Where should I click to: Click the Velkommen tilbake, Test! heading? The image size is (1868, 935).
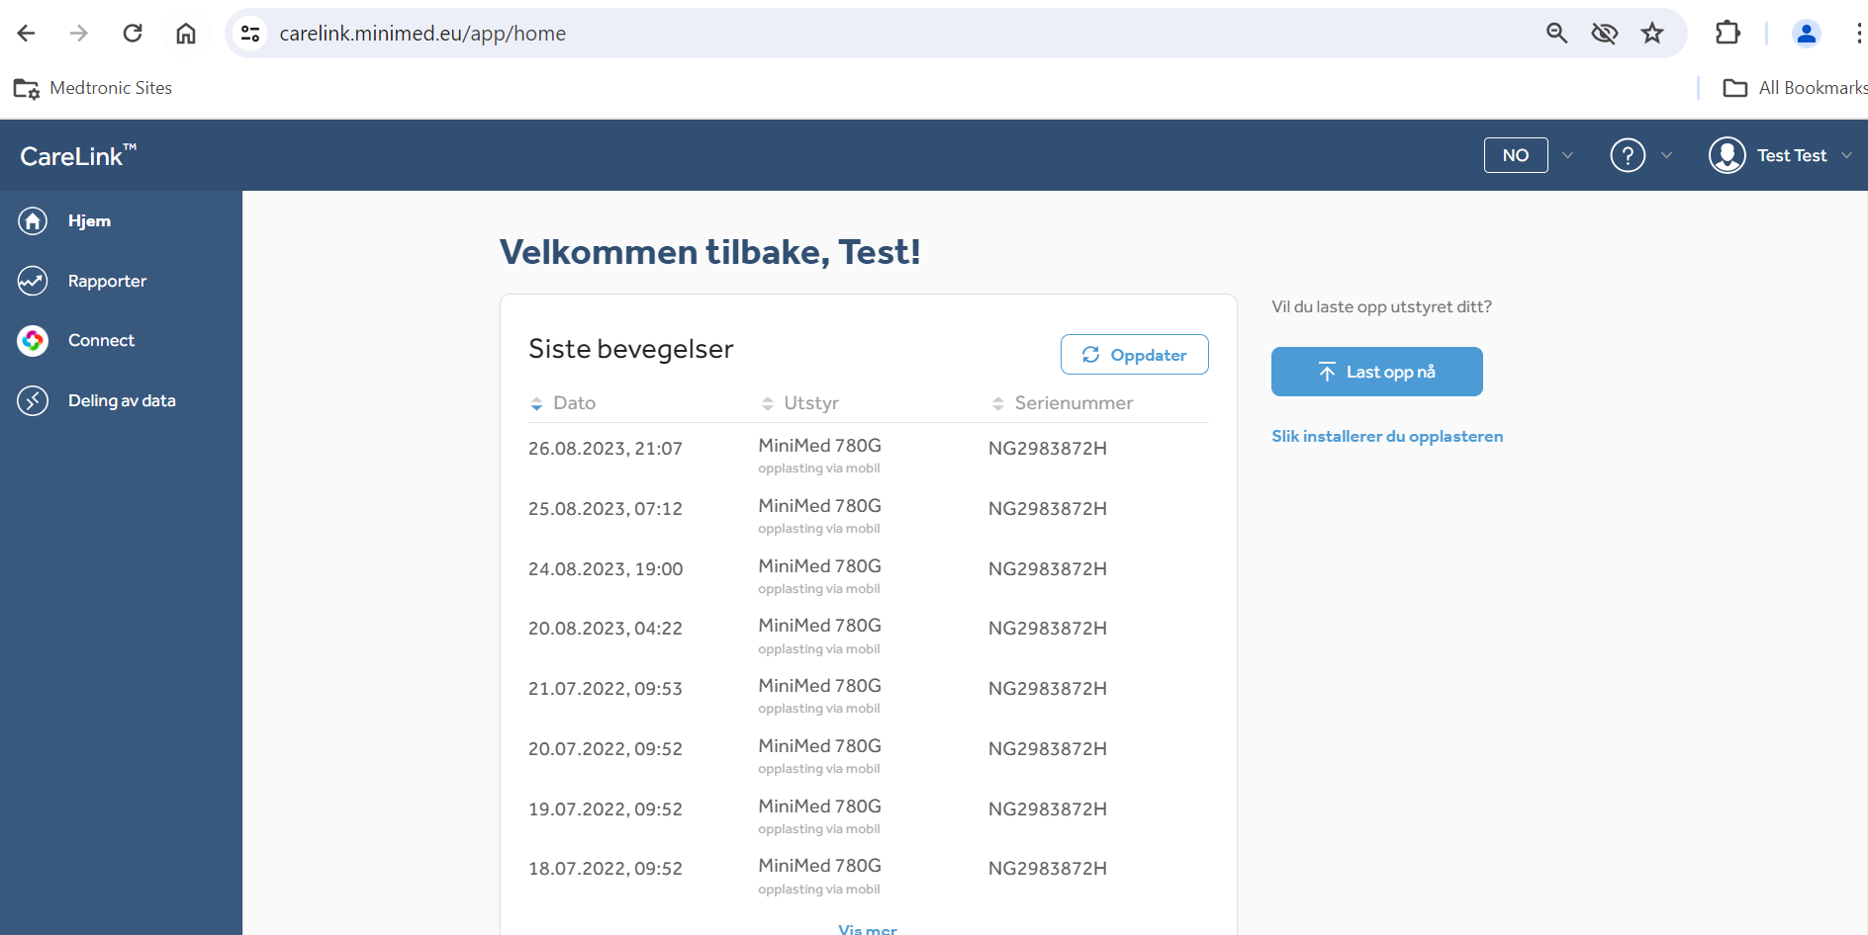tap(710, 252)
